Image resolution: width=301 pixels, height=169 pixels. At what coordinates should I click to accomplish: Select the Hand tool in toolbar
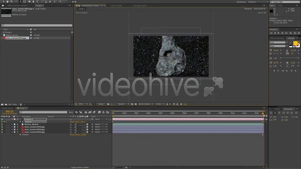click(x=8, y=2)
